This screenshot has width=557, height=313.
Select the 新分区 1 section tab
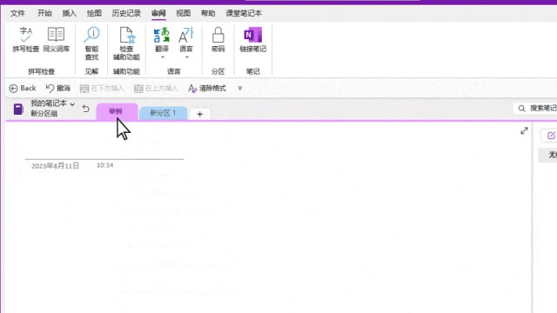163,113
